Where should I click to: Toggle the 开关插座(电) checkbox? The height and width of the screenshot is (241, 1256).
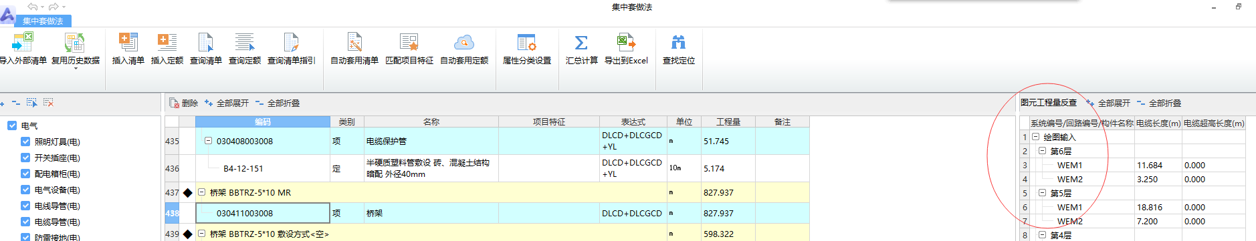[x=25, y=158]
